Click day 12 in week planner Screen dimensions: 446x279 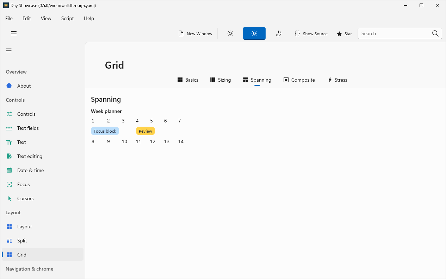coord(153,141)
